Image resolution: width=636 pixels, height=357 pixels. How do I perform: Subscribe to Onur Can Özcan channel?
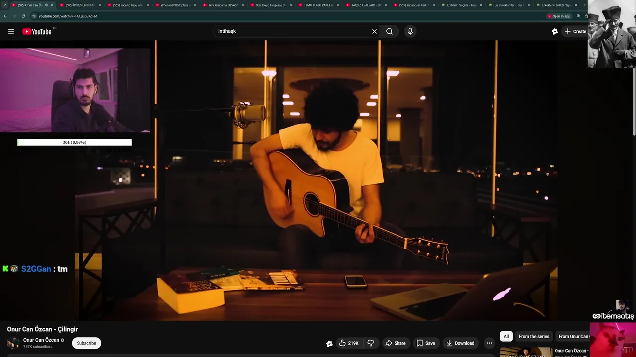click(86, 343)
